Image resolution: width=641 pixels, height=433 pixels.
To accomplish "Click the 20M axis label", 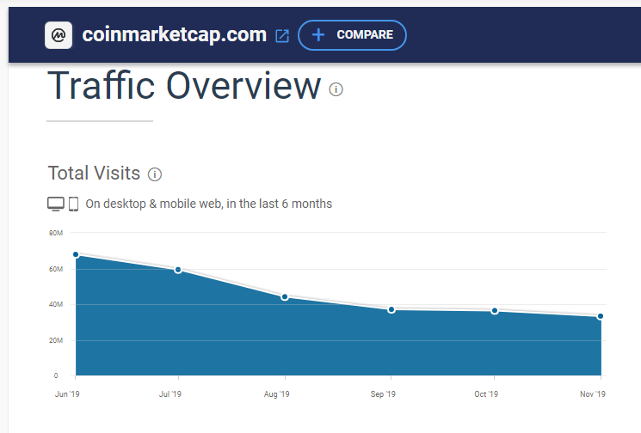I will [56, 340].
